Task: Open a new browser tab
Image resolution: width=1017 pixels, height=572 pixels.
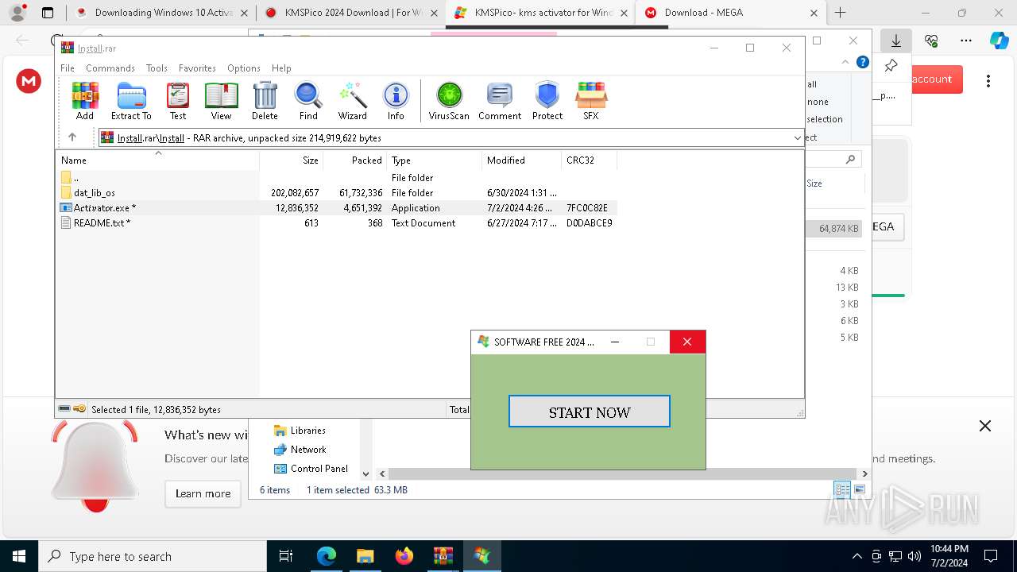Action: [x=840, y=13]
